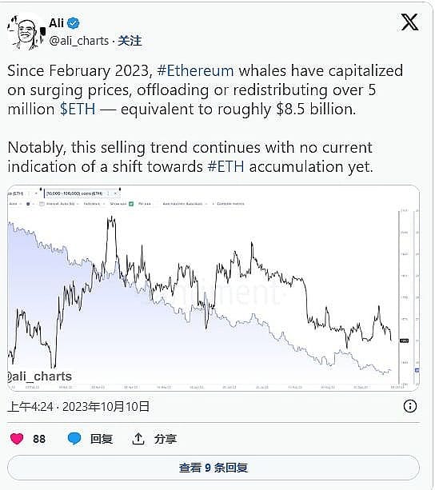
Task: Select the [10,000 - 100,000] coins (ETH) metric tab
Action: coord(74,193)
